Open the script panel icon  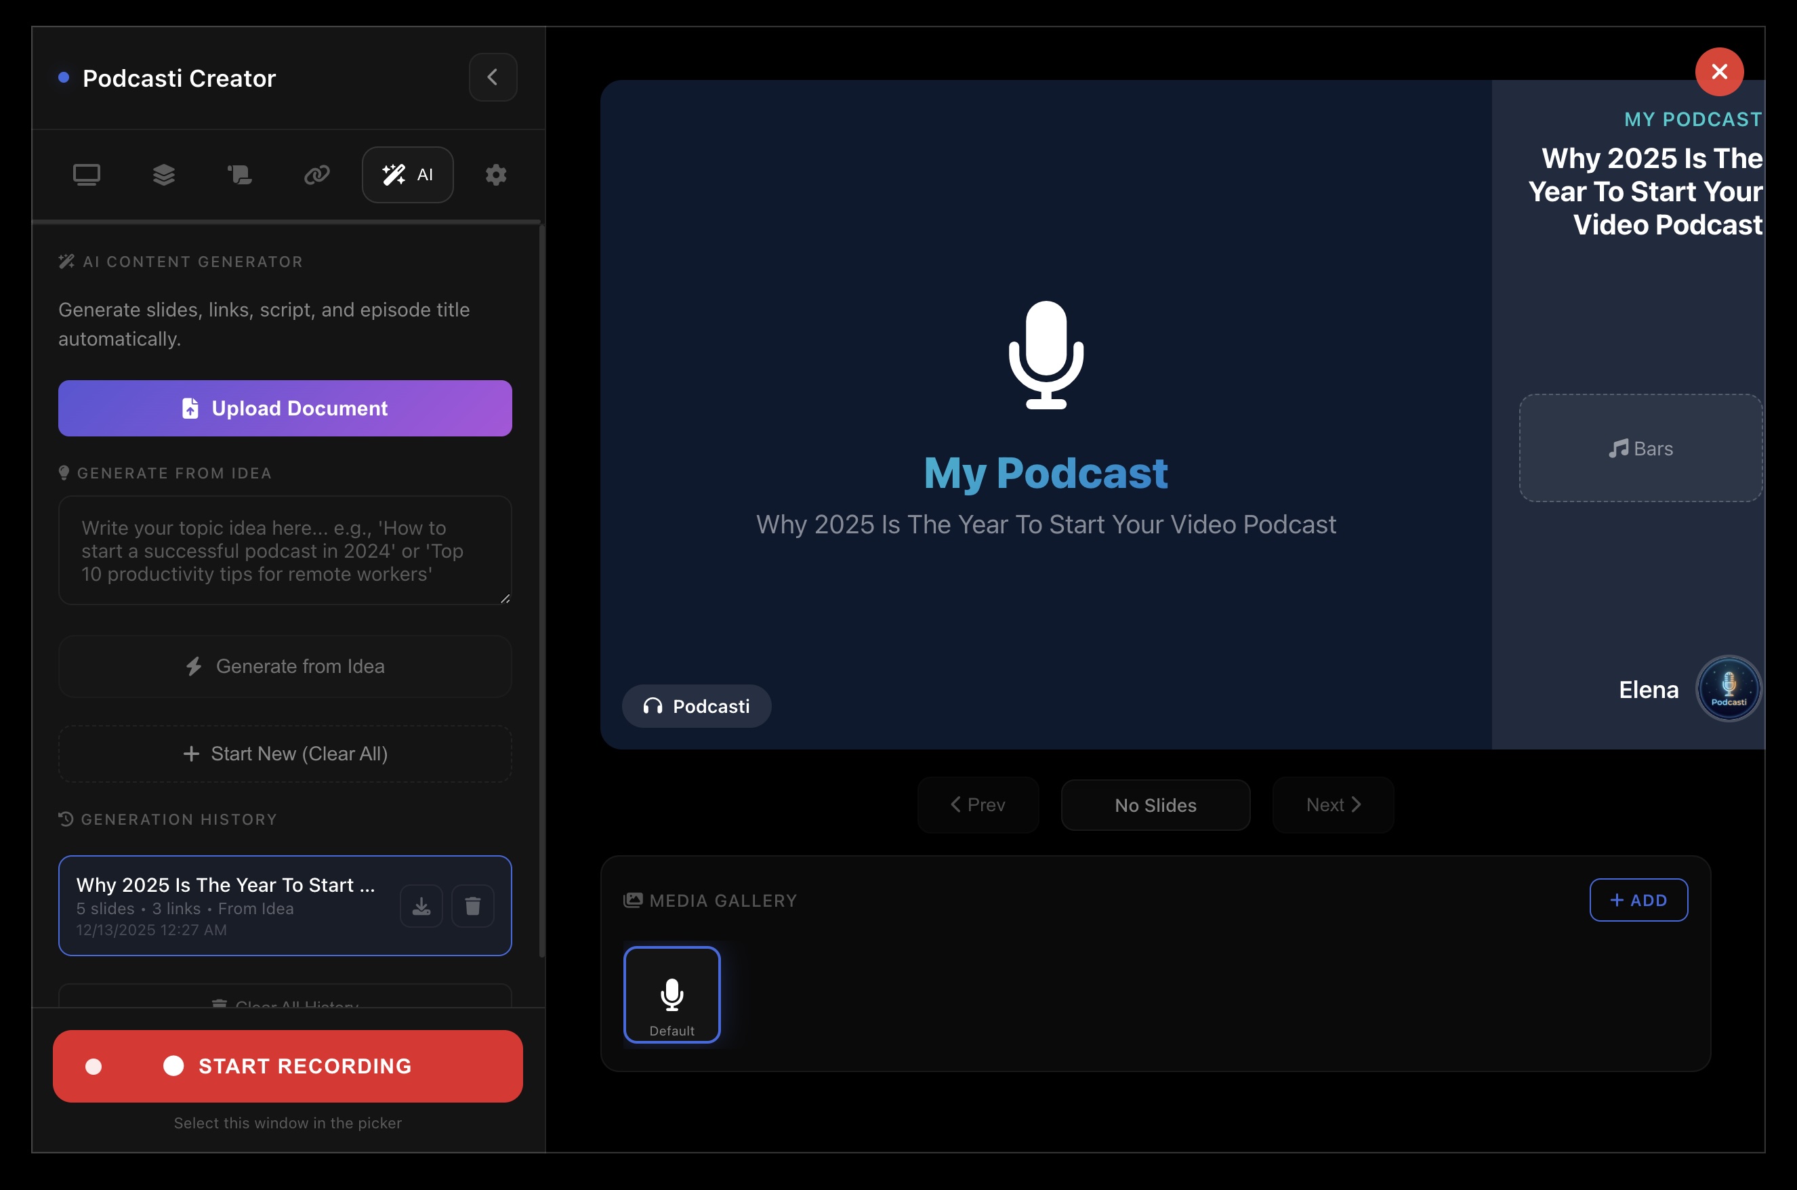pyautogui.click(x=241, y=173)
